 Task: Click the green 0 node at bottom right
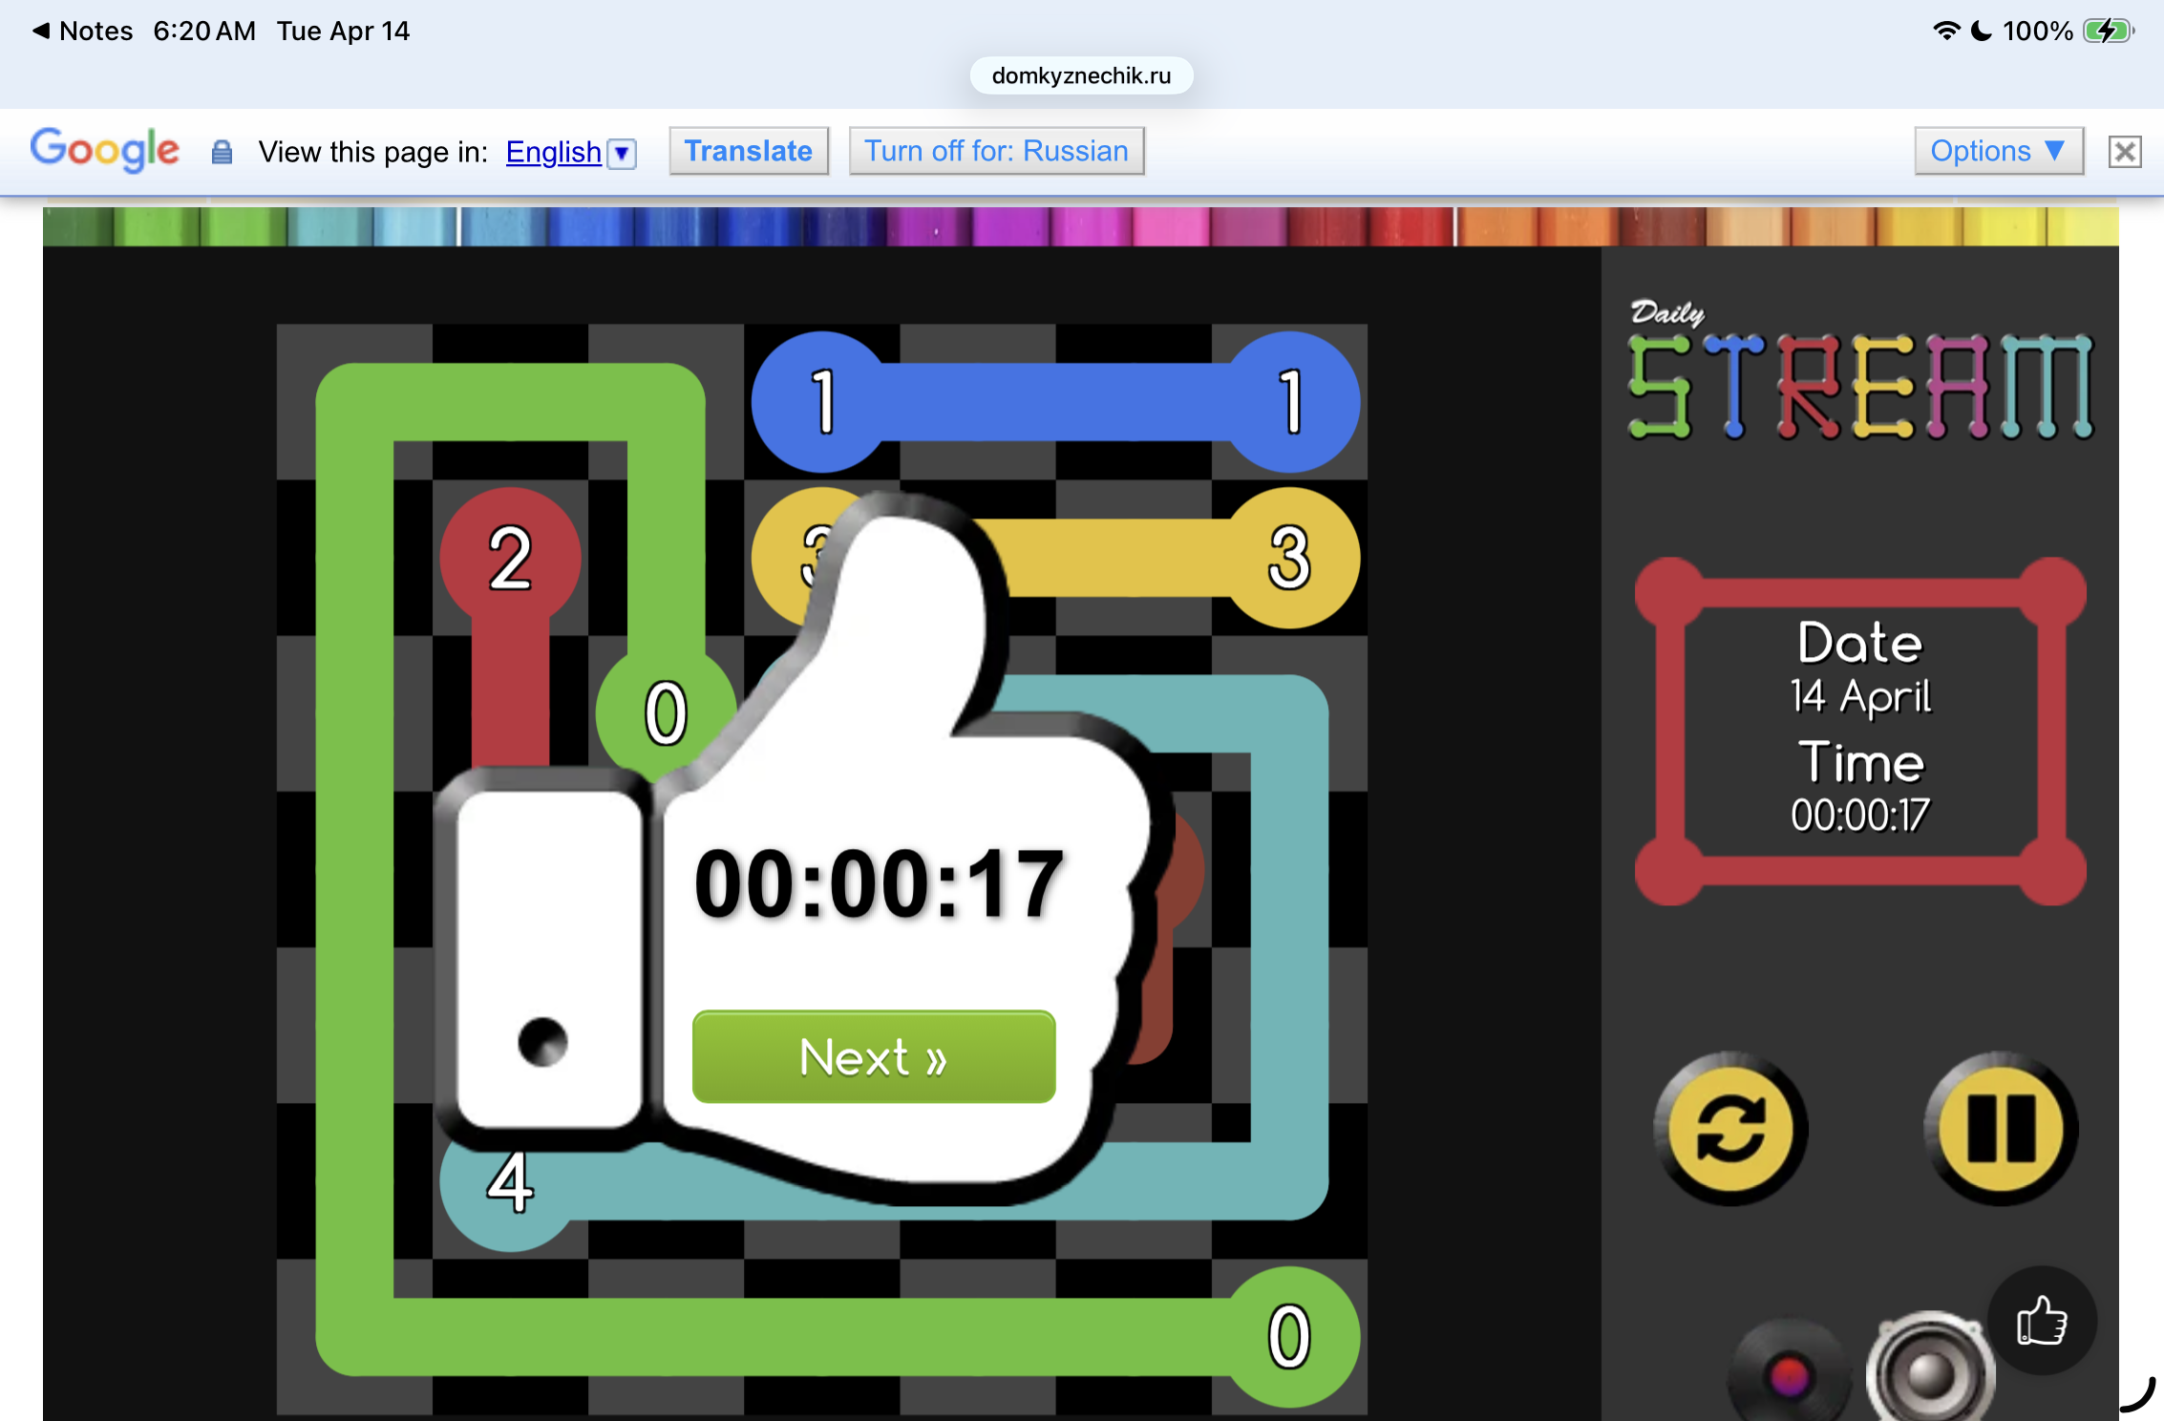click(1290, 1335)
